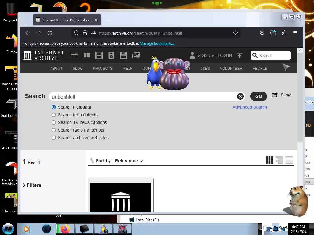
Task: Open the ABOUT menu item
Action: tap(56, 68)
